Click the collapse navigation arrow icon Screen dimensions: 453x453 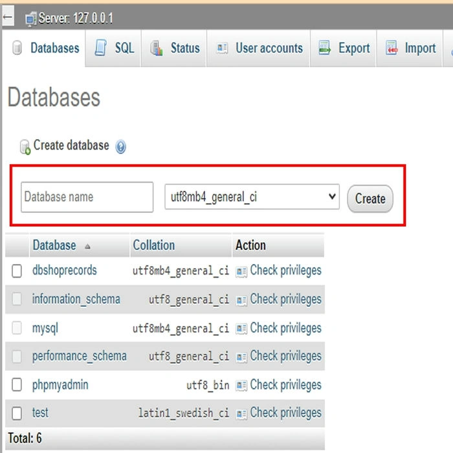pyautogui.click(x=8, y=17)
